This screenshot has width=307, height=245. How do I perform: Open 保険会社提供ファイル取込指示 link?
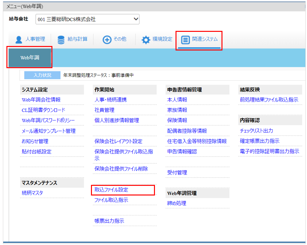pyautogui.click(x=123, y=155)
